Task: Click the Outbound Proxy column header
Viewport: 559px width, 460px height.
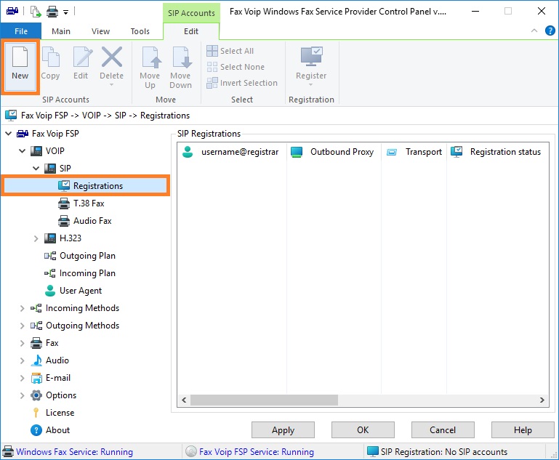Action: pyautogui.click(x=334, y=152)
